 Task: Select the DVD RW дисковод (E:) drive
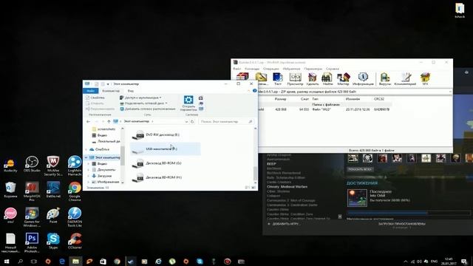[165, 134]
